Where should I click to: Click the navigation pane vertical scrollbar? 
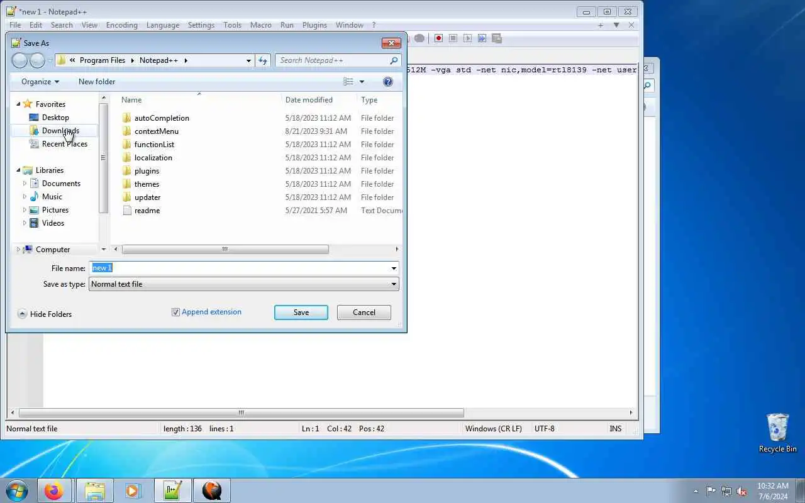(x=104, y=158)
